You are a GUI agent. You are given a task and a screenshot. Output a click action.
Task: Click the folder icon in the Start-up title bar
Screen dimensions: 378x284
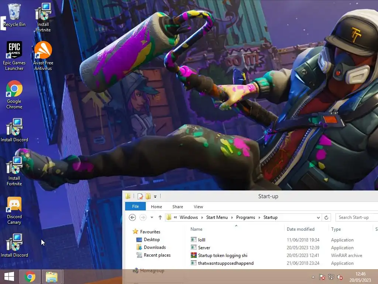tap(128, 196)
